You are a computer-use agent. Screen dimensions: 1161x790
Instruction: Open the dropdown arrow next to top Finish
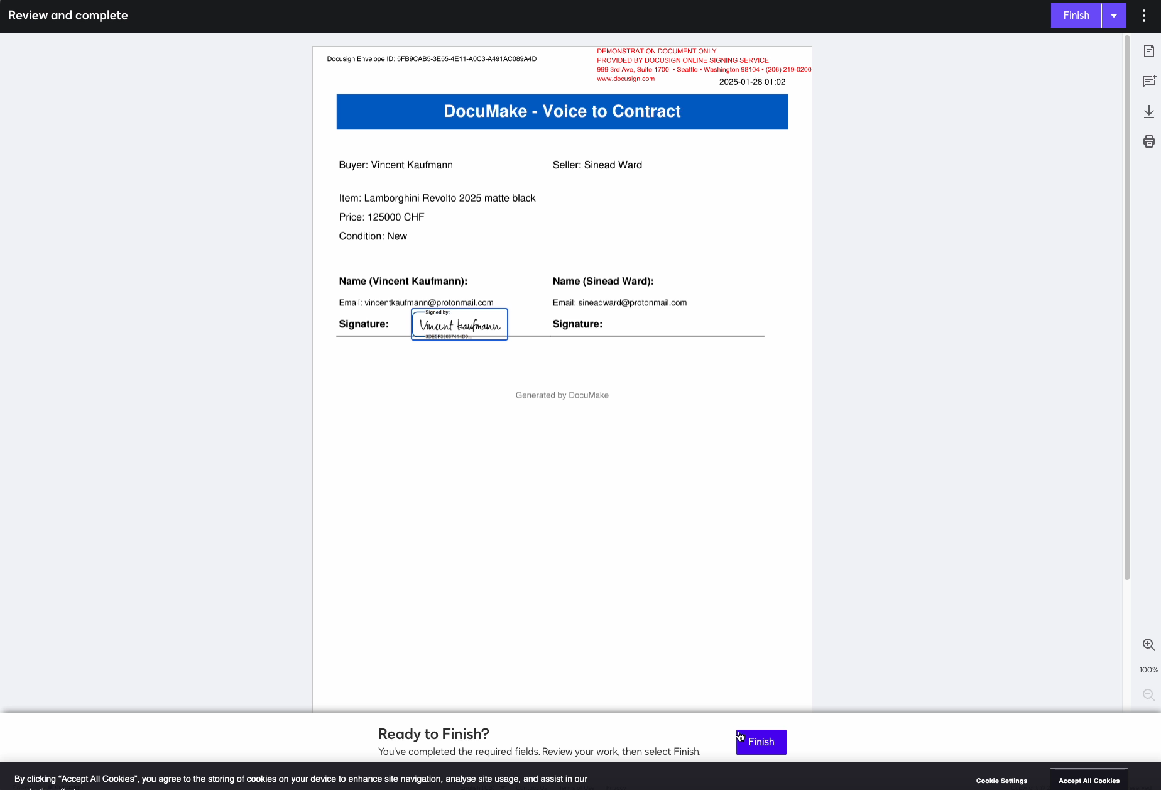pos(1114,16)
